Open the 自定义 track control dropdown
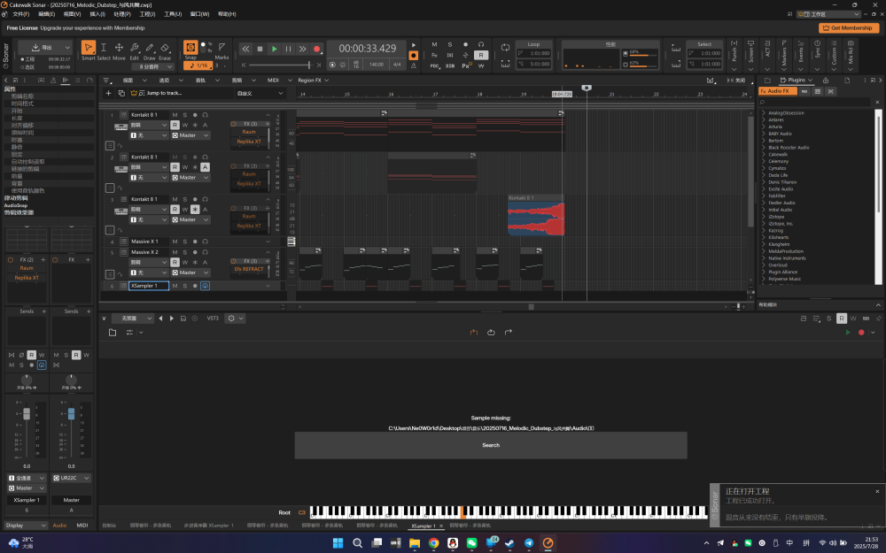The width and height of the screenshot is (886, 553). click(260, 93)
